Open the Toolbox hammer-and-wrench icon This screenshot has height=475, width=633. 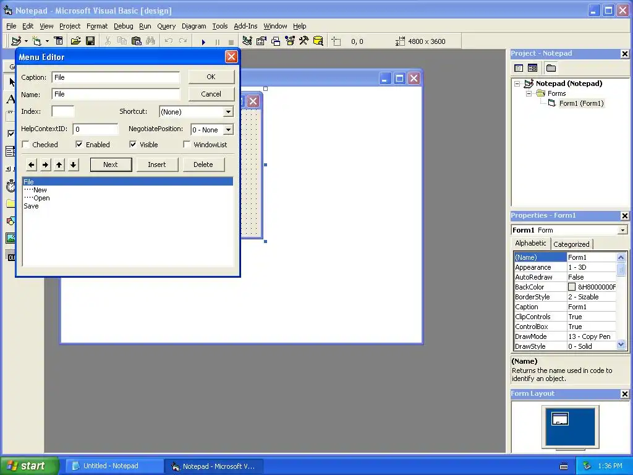click(x=304, y=41)
